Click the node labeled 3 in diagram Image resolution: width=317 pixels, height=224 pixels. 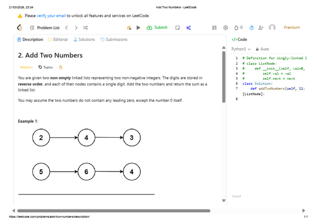pyautogui.click(x=132, y=137)
